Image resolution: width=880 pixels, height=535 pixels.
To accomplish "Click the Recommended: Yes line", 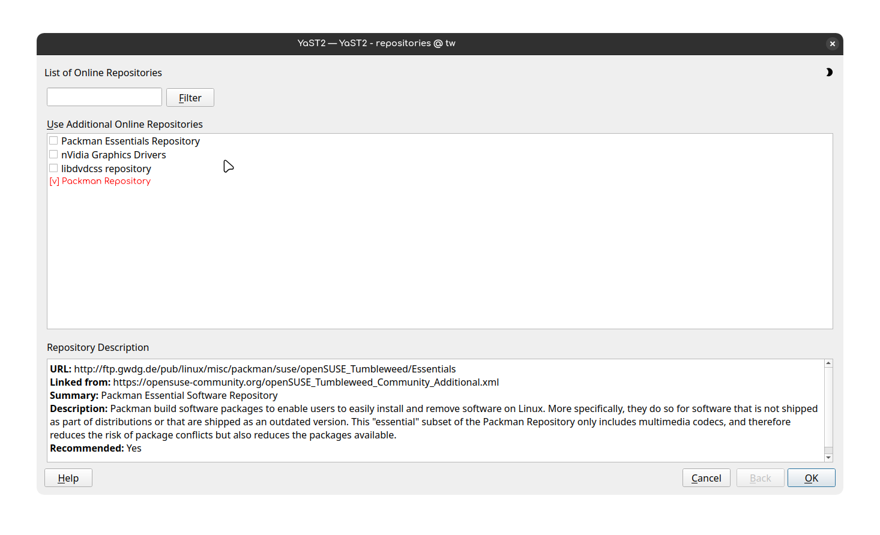I will coord(95,448).
